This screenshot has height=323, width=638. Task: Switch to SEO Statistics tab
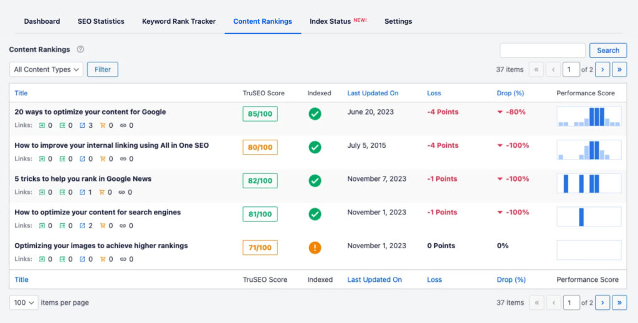101,21
